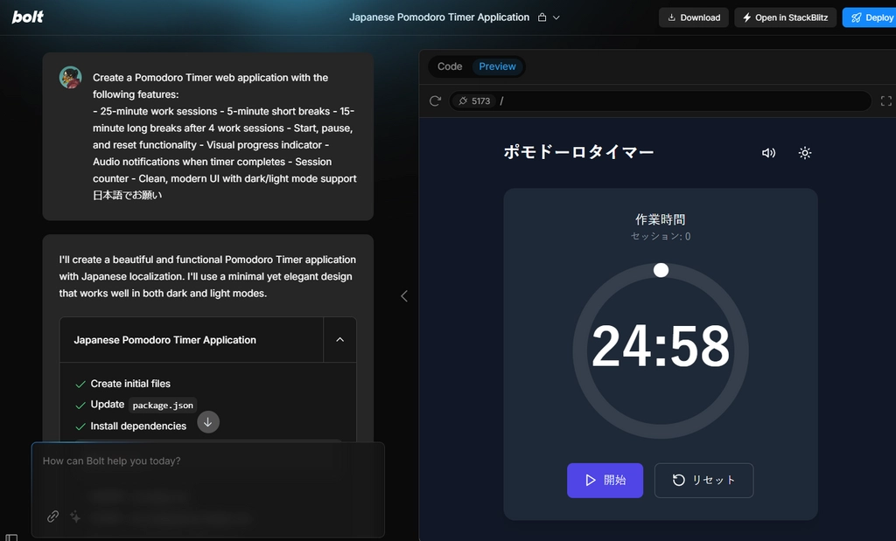Click the lock icon beside project title
Screen dimensions: 896x541
click(542, 17)
